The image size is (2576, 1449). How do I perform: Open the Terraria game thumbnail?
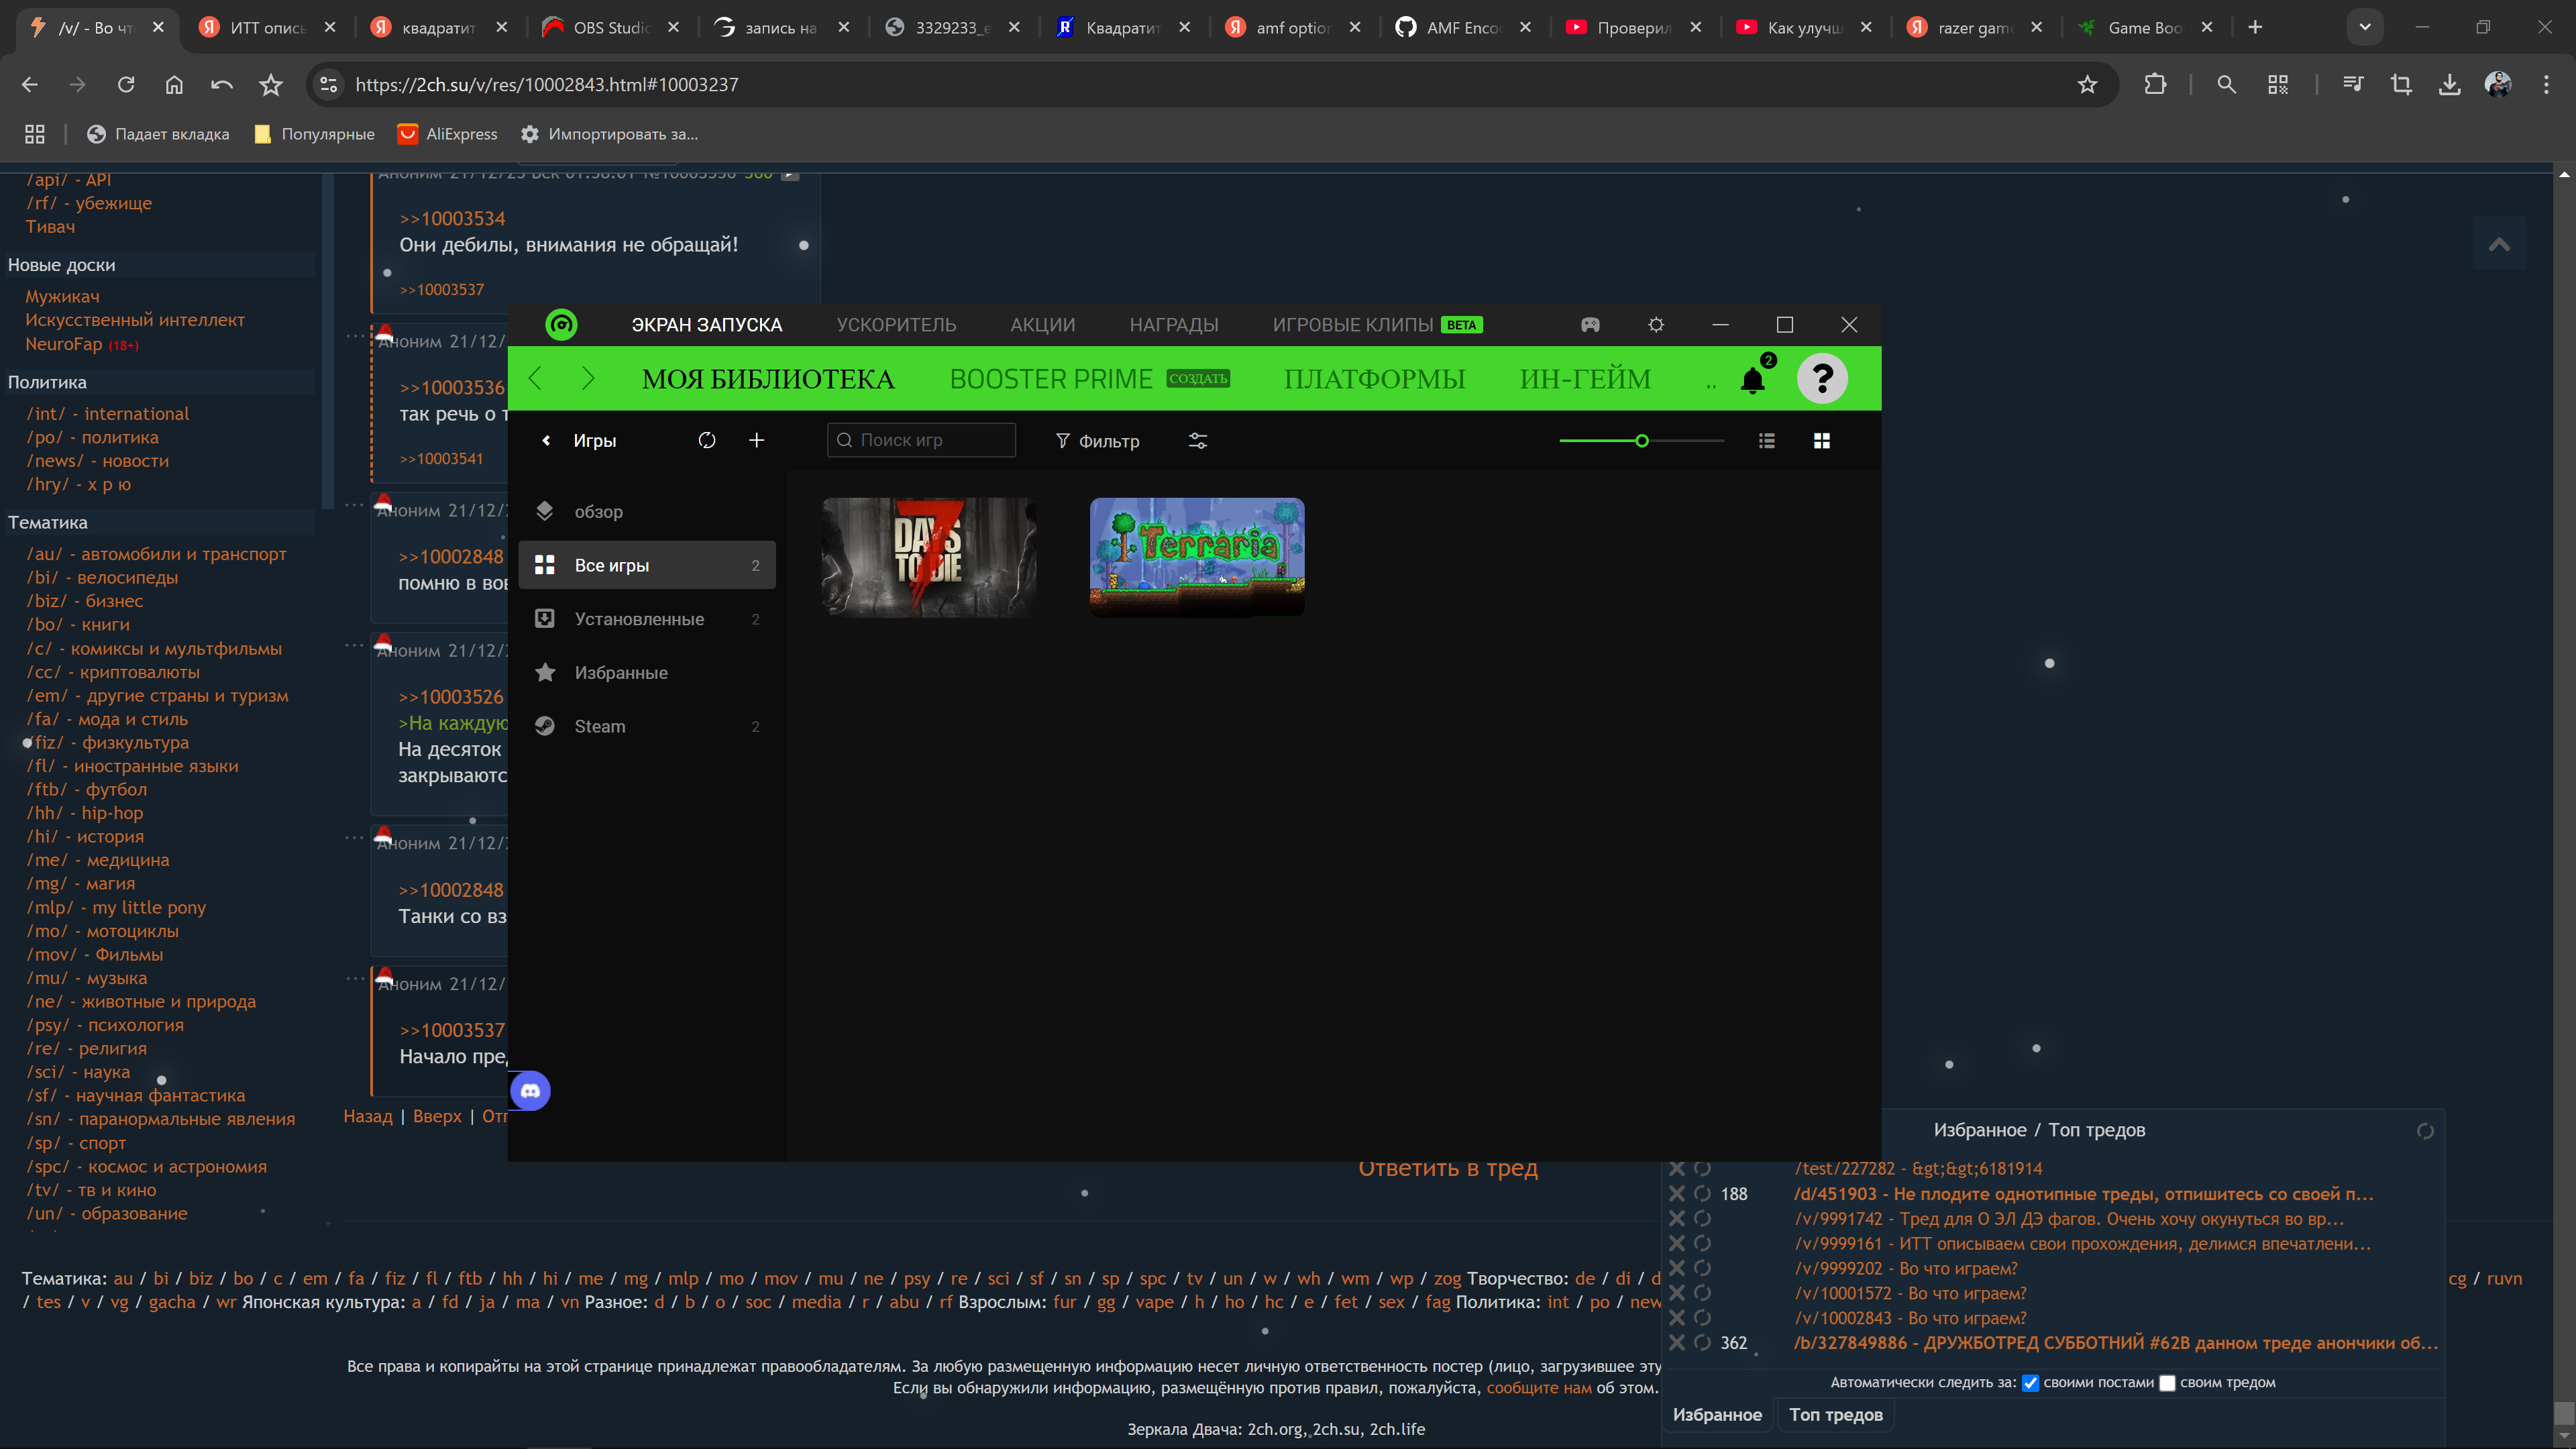[1197, 557]
